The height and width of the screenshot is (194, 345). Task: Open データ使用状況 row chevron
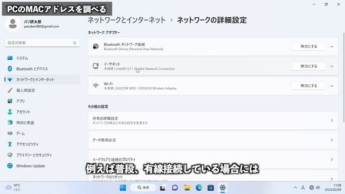pyautogui.click(x=332, y=140)
